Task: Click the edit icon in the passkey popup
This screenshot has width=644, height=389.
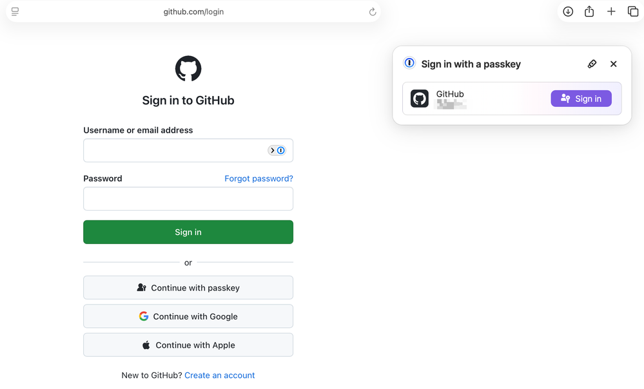Action: pyautogui.click(x=592, y=64)
